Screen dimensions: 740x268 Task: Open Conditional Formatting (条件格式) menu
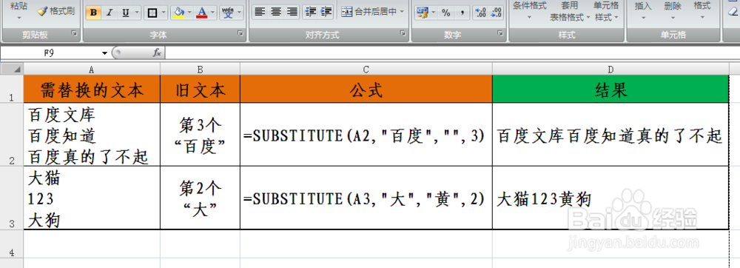click(530, 10)
